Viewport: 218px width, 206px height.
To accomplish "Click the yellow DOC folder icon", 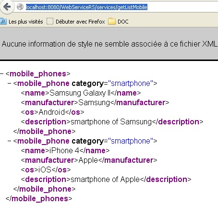I will (112, 22).
